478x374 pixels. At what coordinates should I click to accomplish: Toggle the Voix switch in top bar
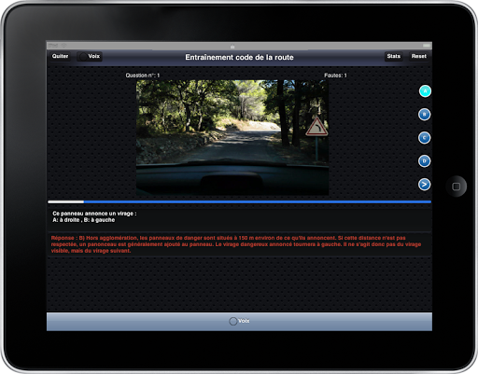(x=90, y=56)
